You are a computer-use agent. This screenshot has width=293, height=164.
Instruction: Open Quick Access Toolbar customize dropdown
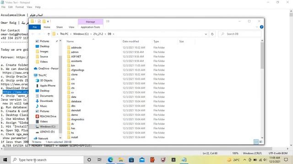tap(48, 21)
